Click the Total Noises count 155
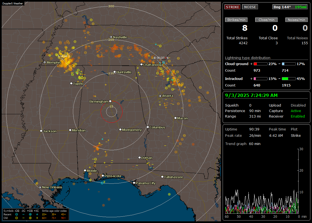The width and height of the screenshot is (312, 223). (x=304, y=43)
